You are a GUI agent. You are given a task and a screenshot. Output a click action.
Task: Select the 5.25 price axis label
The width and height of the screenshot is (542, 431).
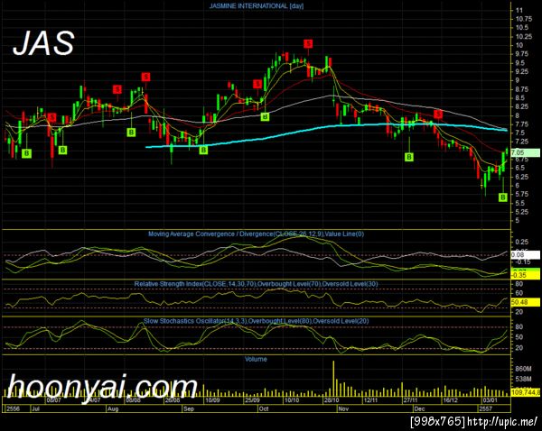(x=522, y=212)
